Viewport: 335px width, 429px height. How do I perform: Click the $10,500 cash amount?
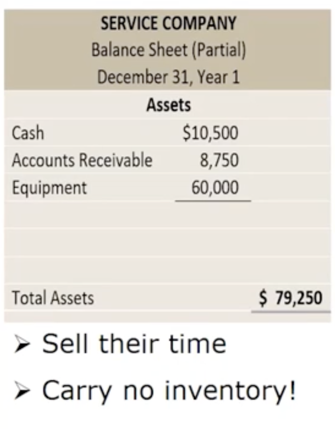210,133
